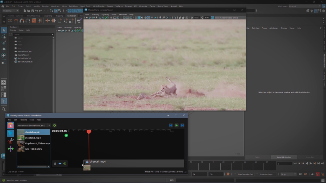Activate the green-purple move tool in Video Editor

(x=11, y=149)
